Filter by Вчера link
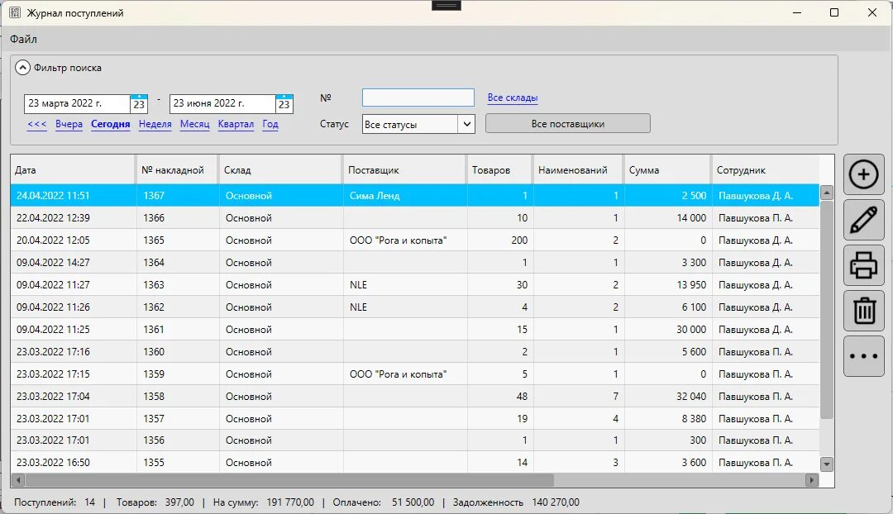The width and height of the screenshot is (893, 514). pyautogui.click(x=69, y=124)
